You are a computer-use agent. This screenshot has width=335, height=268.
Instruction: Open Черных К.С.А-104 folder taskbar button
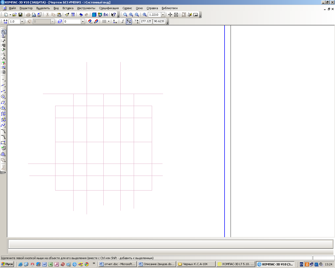point(196,264)
